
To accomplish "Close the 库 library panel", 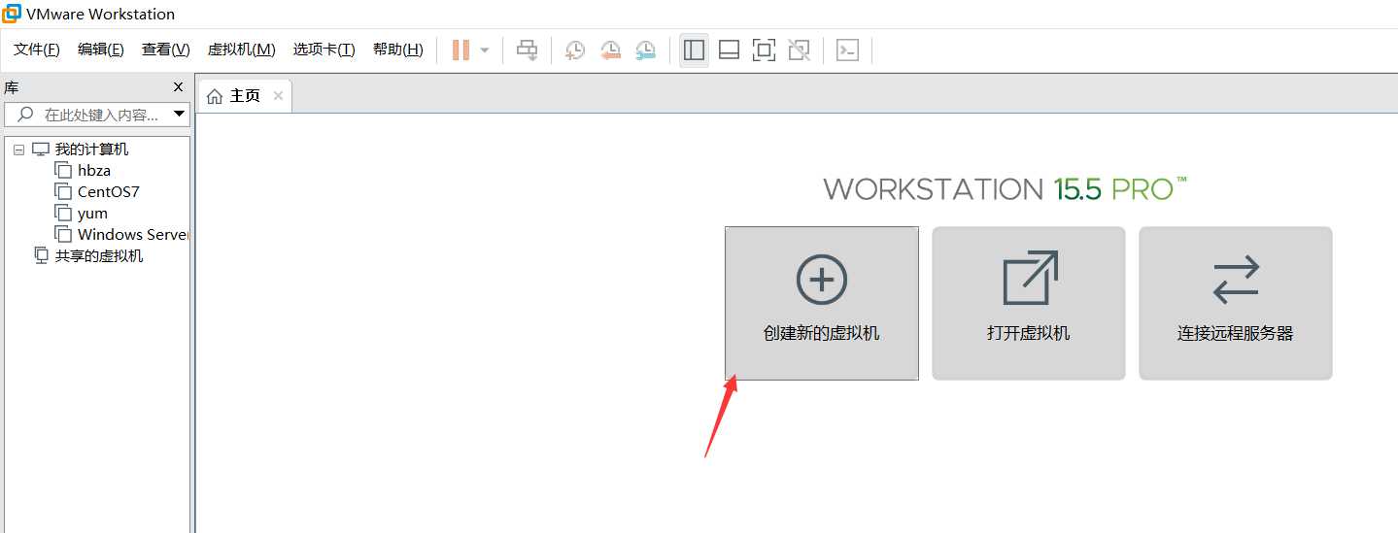I will [x=178, y=86].
